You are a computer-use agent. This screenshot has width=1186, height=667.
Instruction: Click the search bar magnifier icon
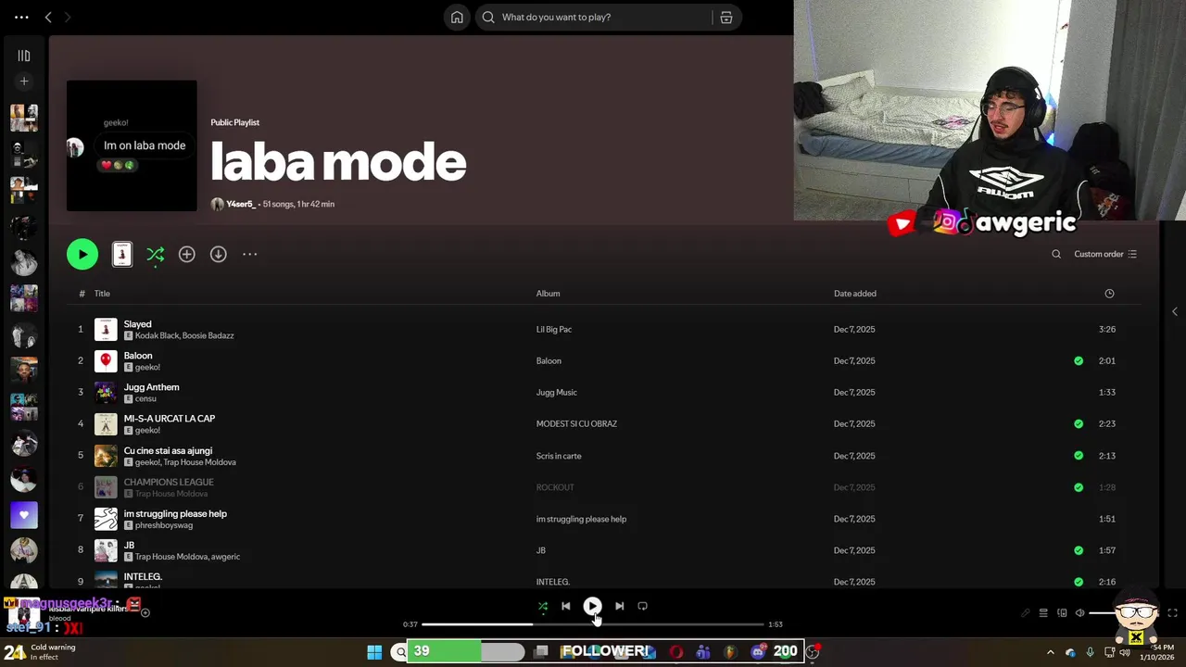click(x=488, y=17)
